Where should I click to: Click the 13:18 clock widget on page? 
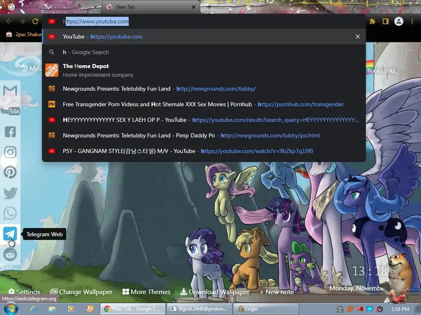click(370, 271)
